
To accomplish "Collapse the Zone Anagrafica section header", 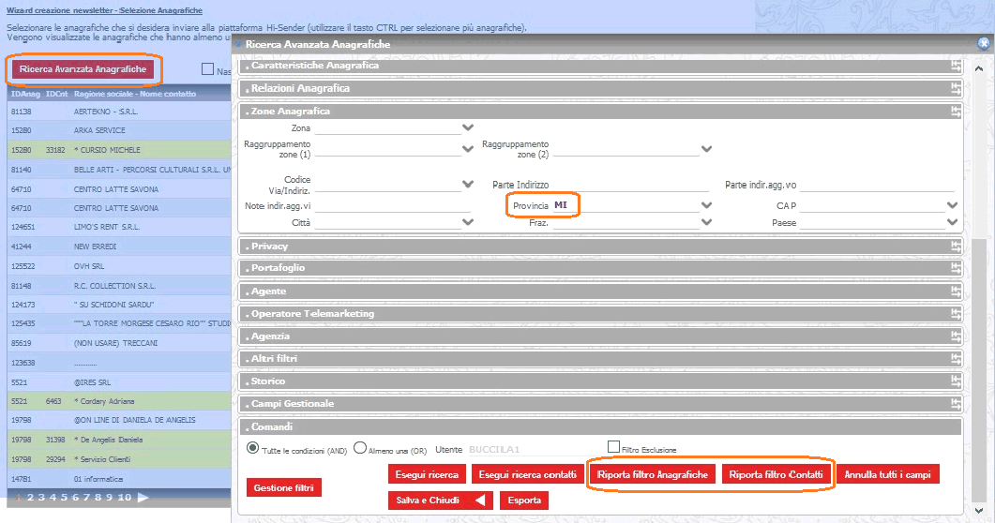I will tap(601, 112).
